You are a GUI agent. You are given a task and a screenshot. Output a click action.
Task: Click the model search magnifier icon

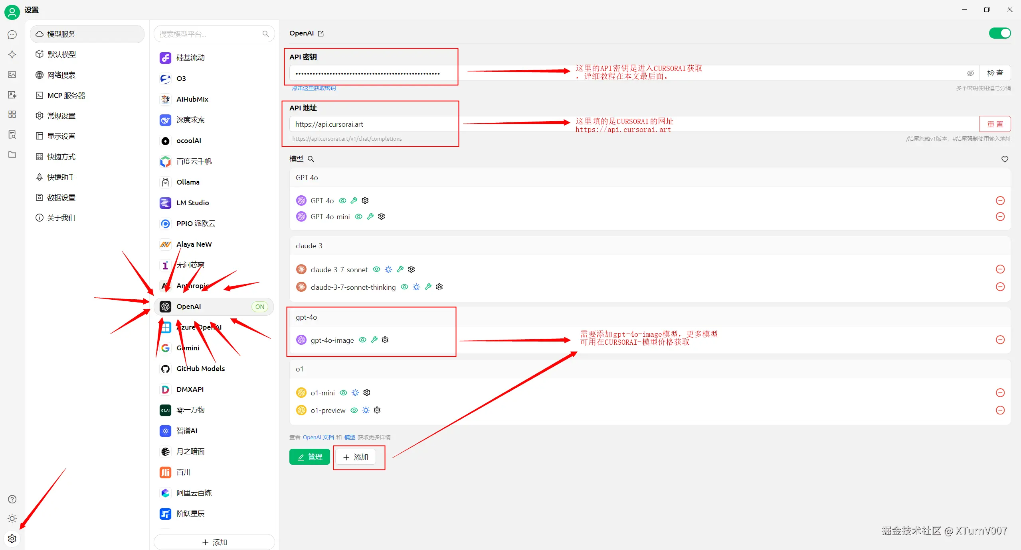pos(311,159)
